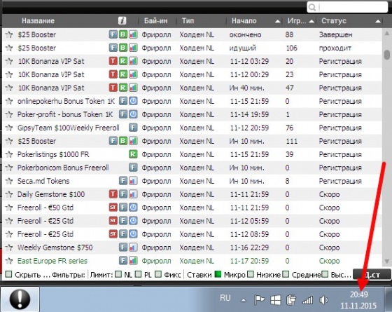392x312 pixels.
Task: Click the ST icon on Freeroll - €50 Gtd
Action: pos(113,208)
